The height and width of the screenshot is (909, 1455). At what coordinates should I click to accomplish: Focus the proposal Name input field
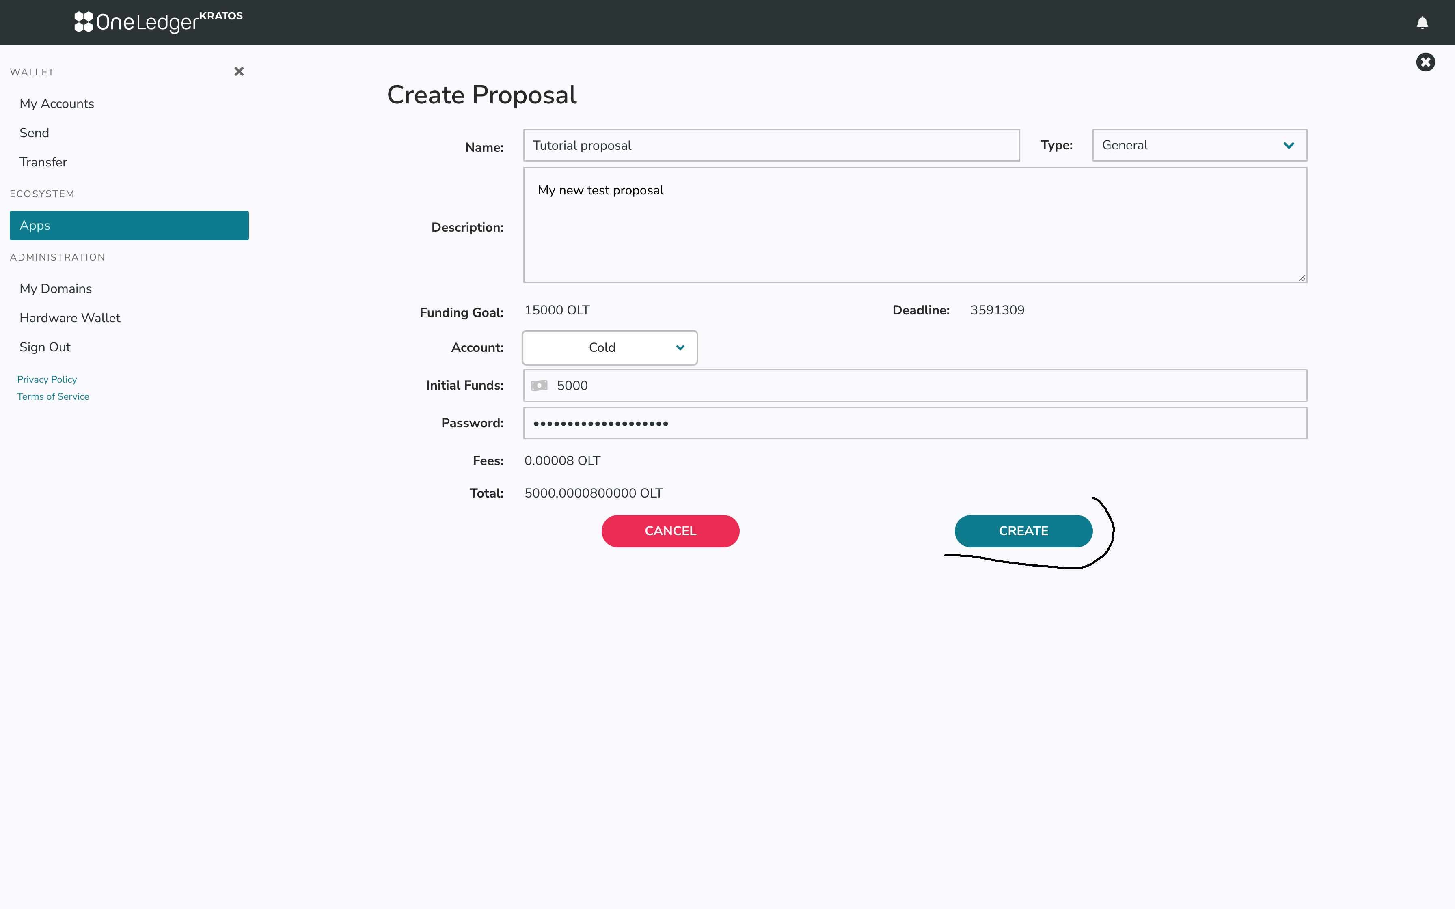click(771, 146)
